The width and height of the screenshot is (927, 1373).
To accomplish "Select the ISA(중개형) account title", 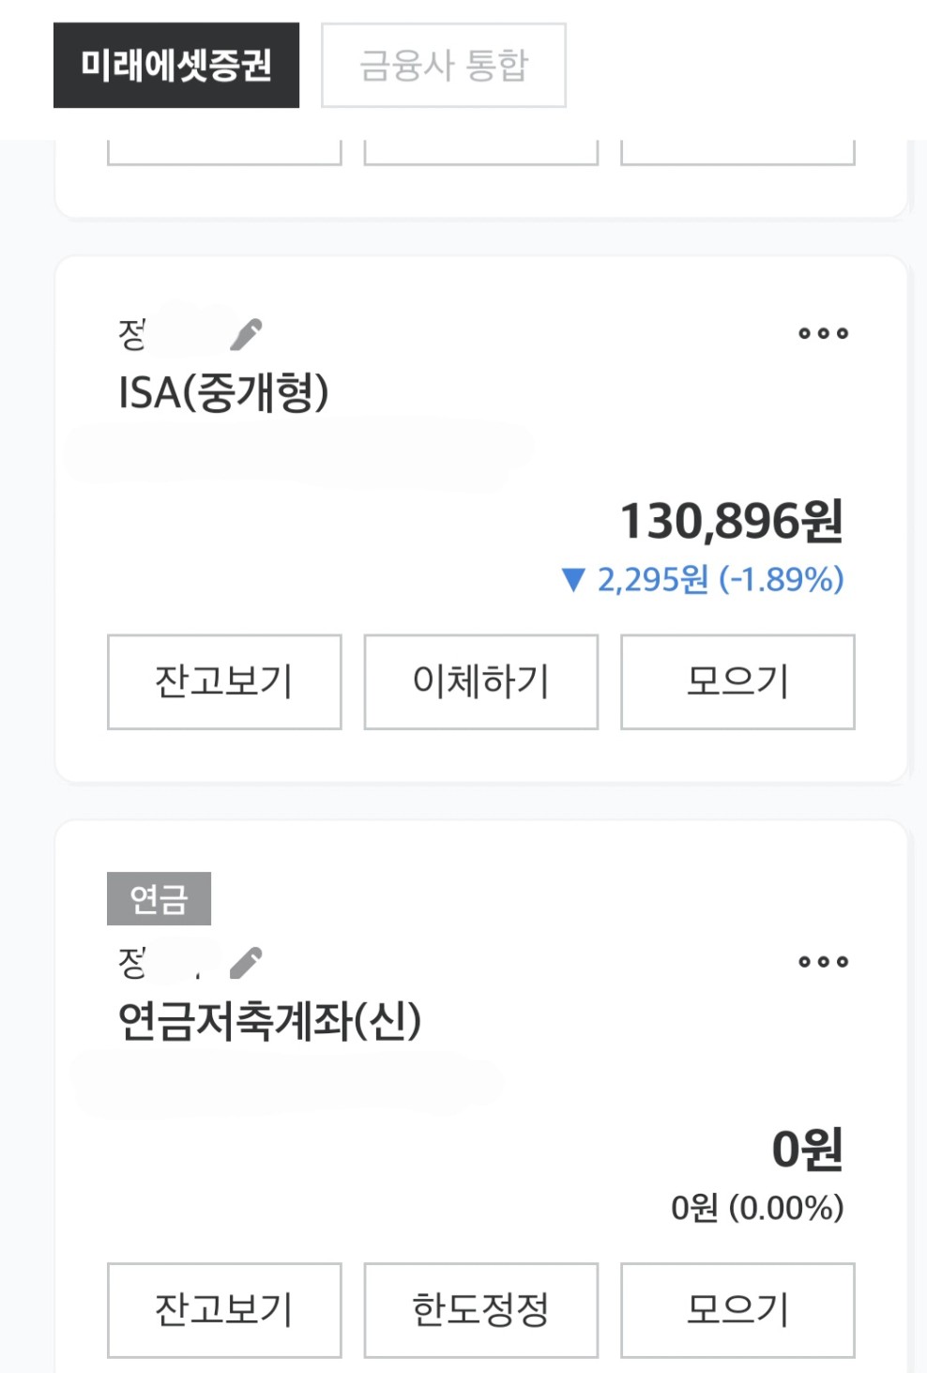I will pos(223,392).
